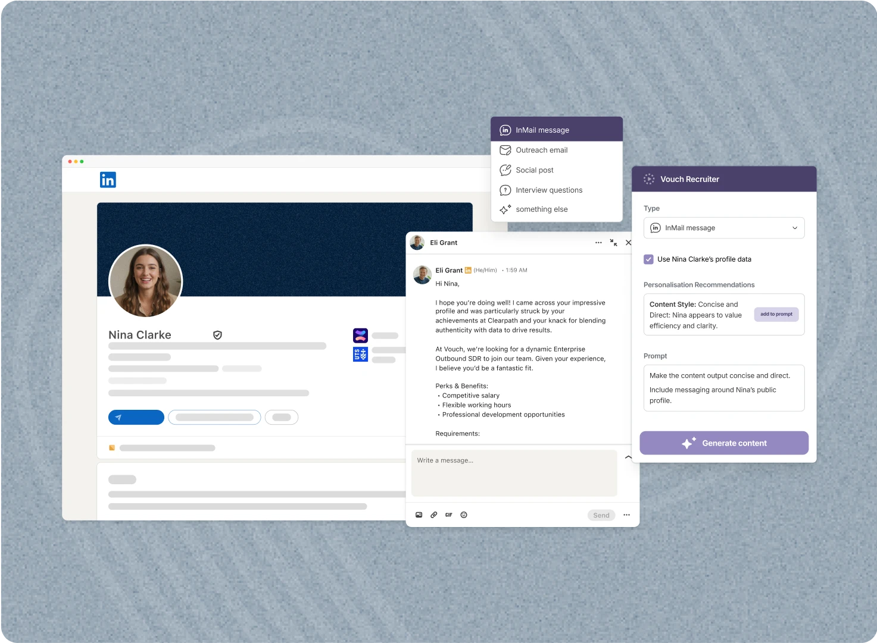Viewport: 877px width, 643px height.
Task: Click into the Prompt text box
Action: click(x=724, y=388)
